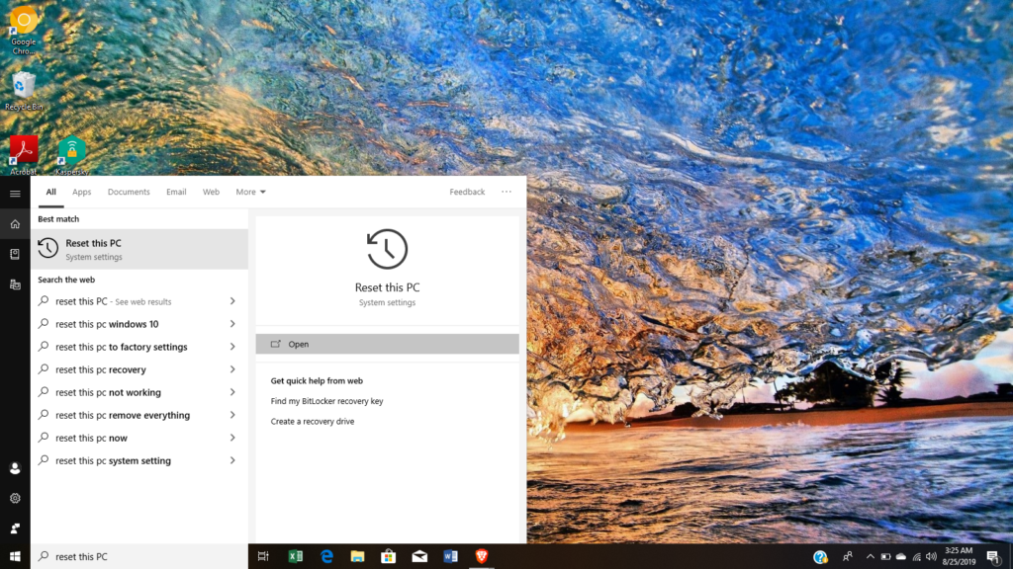Show hidden system tray icons
This screenshot has width=1013, height=569.
point(871,557)
